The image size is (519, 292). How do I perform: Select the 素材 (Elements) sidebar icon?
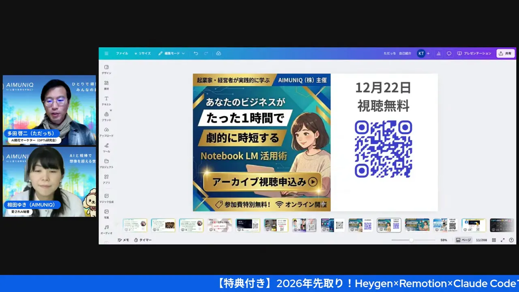(x=106, y=85)
